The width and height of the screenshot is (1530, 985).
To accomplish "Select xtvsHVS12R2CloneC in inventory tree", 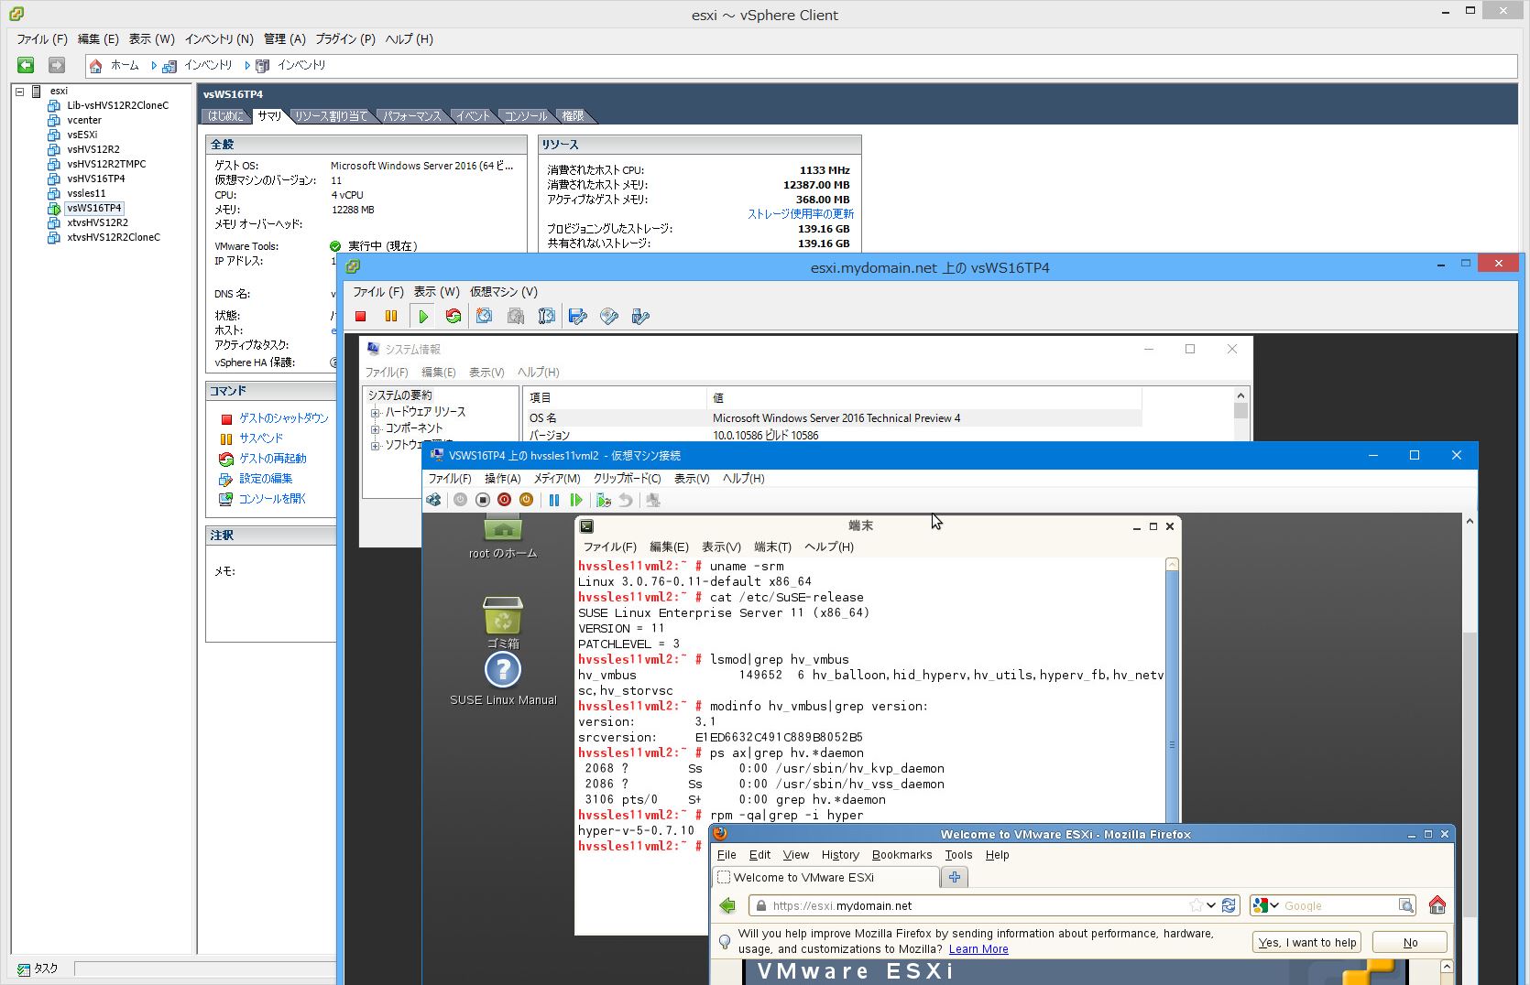I will pyautogui.click(x=114, y=237).
